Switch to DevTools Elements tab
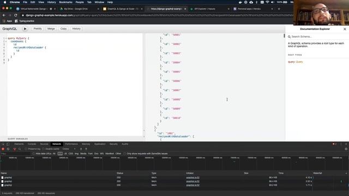This screenshot has width=349, height=196. [x=19, y=144]
